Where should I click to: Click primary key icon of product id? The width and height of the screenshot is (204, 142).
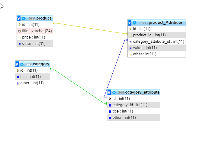pos(19,25)
